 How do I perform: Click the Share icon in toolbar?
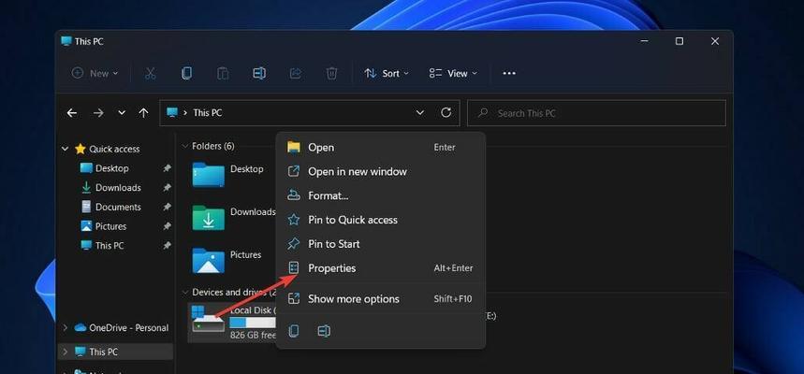pyautogui.click(x=296, y=73)
